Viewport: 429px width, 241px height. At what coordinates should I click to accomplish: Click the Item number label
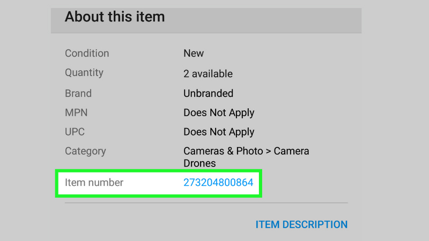[x=94, y=183]
